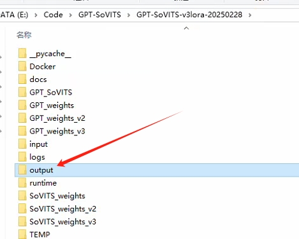Screen dimensions: 299x239
Task: Click GPT-SoVITS-v3lora-20250228 breadcrumb segment
Action: 189,15
